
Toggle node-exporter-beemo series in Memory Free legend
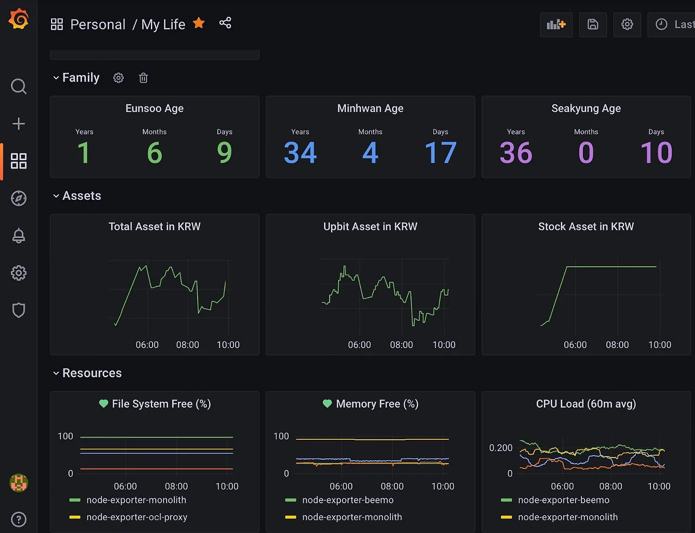point(347,500)
